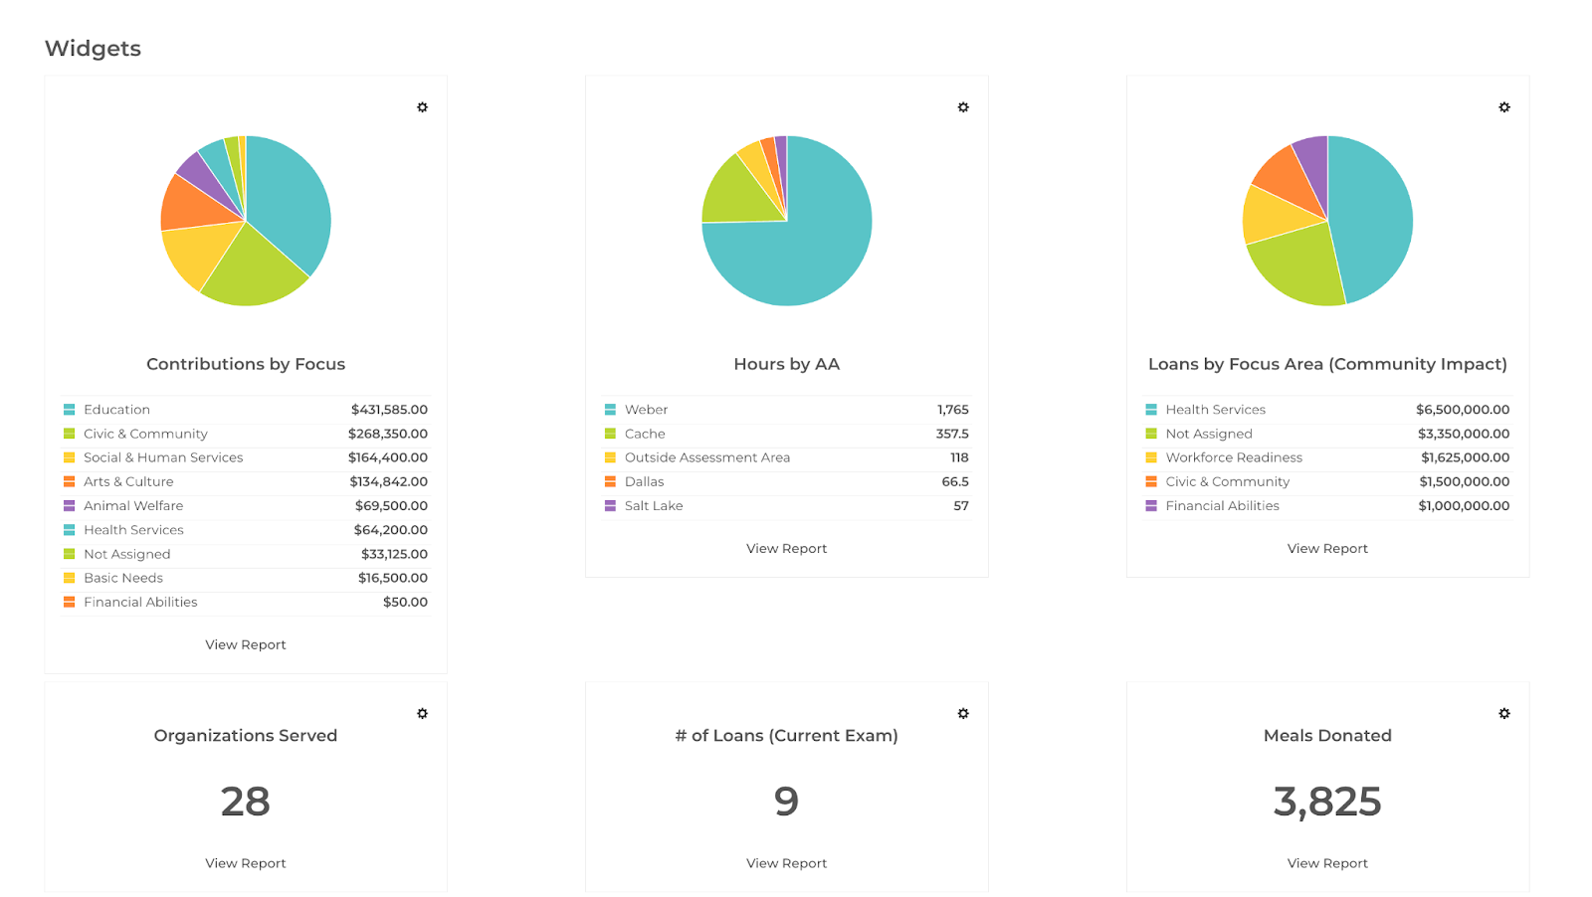The width and height of the screenshot is (1592, 897).
Task: Select Salt Lake legend label
Action: click(654, 506)
